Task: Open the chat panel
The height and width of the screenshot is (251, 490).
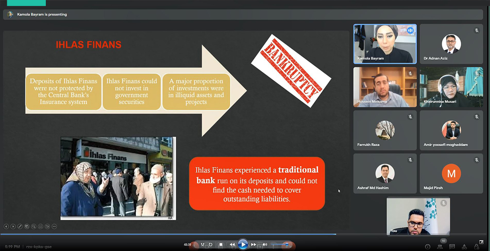Action: pos(452,247)
